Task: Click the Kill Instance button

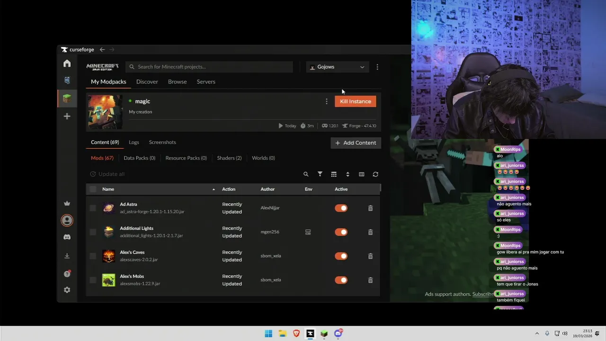Action: pos(356,101)
